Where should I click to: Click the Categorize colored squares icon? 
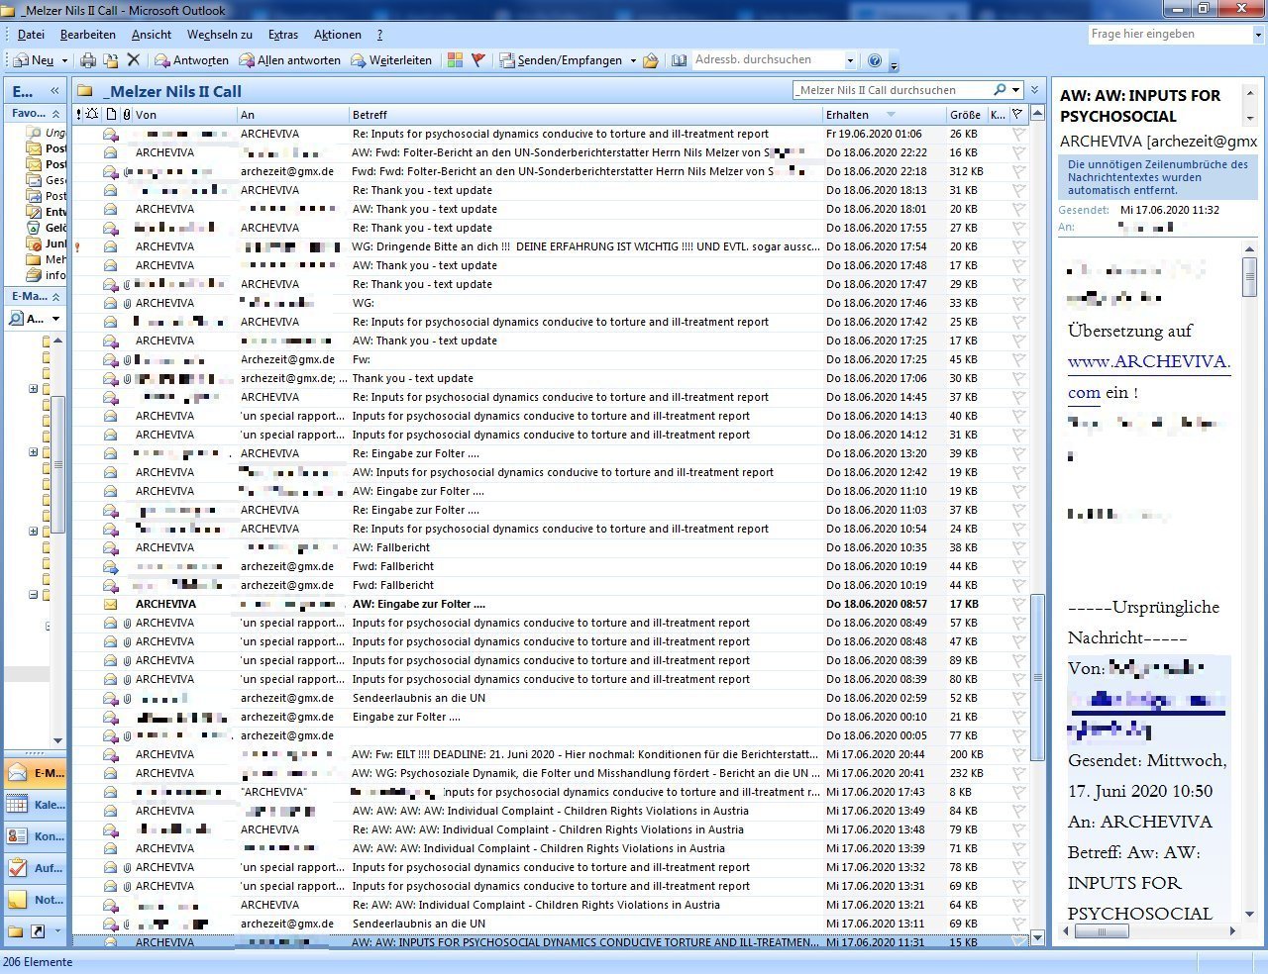pos(455,60)
